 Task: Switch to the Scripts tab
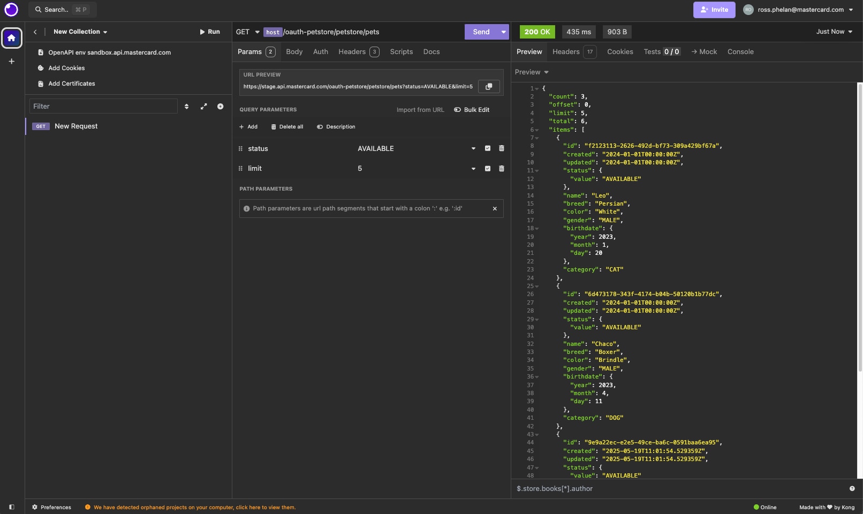coord(401,52)
